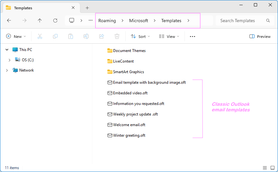Open the View dropdown
Viewport: 278px width, 172px height.
coord(169,37)
